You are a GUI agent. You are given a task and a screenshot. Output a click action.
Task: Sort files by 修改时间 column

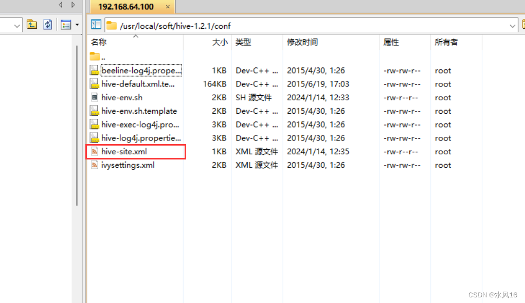pyautogui.click(x=297, y=42)
